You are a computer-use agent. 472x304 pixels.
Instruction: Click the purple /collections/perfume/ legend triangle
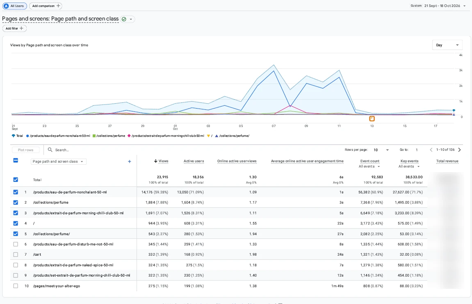pos(217,136)
